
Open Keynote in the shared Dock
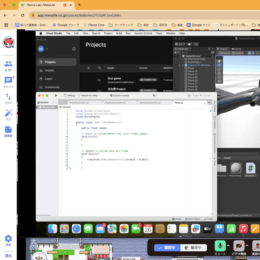[x=219, y=229]
